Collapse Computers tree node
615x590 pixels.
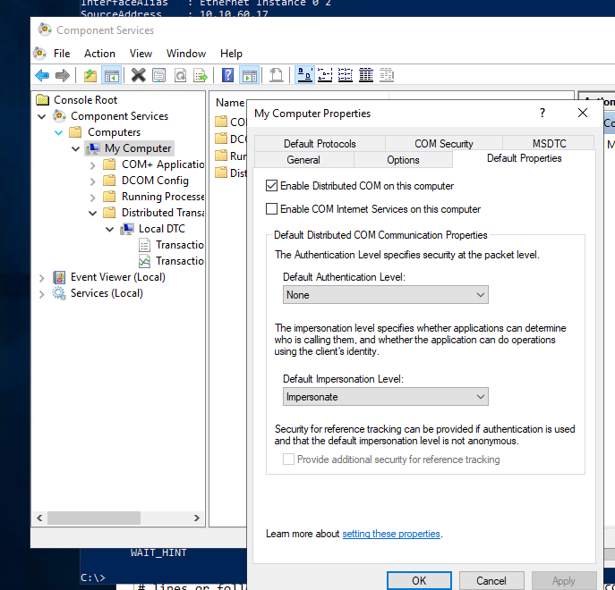pos(58,132)
